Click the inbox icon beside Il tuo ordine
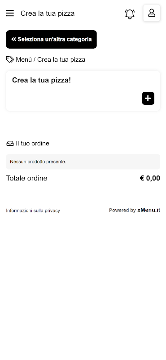The height and width of the screenshot is (360, 166). (x=10, y=144)
